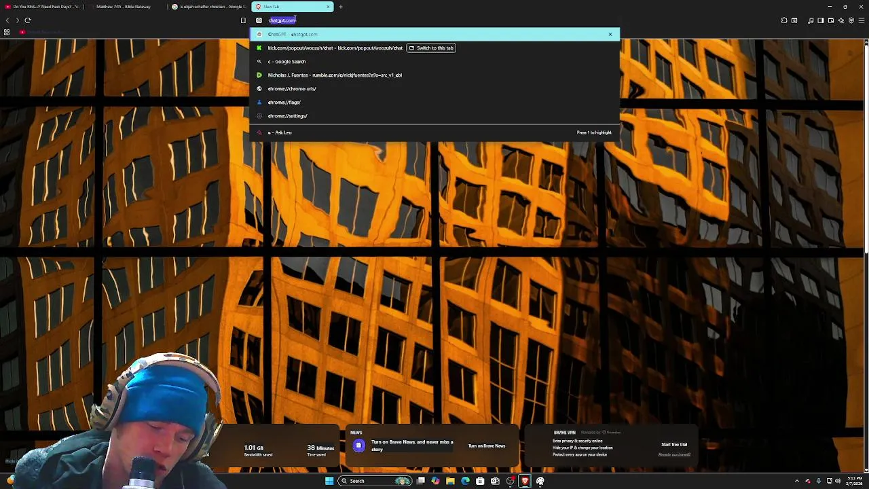Open the Windows Start button

[x=329, y=481]
